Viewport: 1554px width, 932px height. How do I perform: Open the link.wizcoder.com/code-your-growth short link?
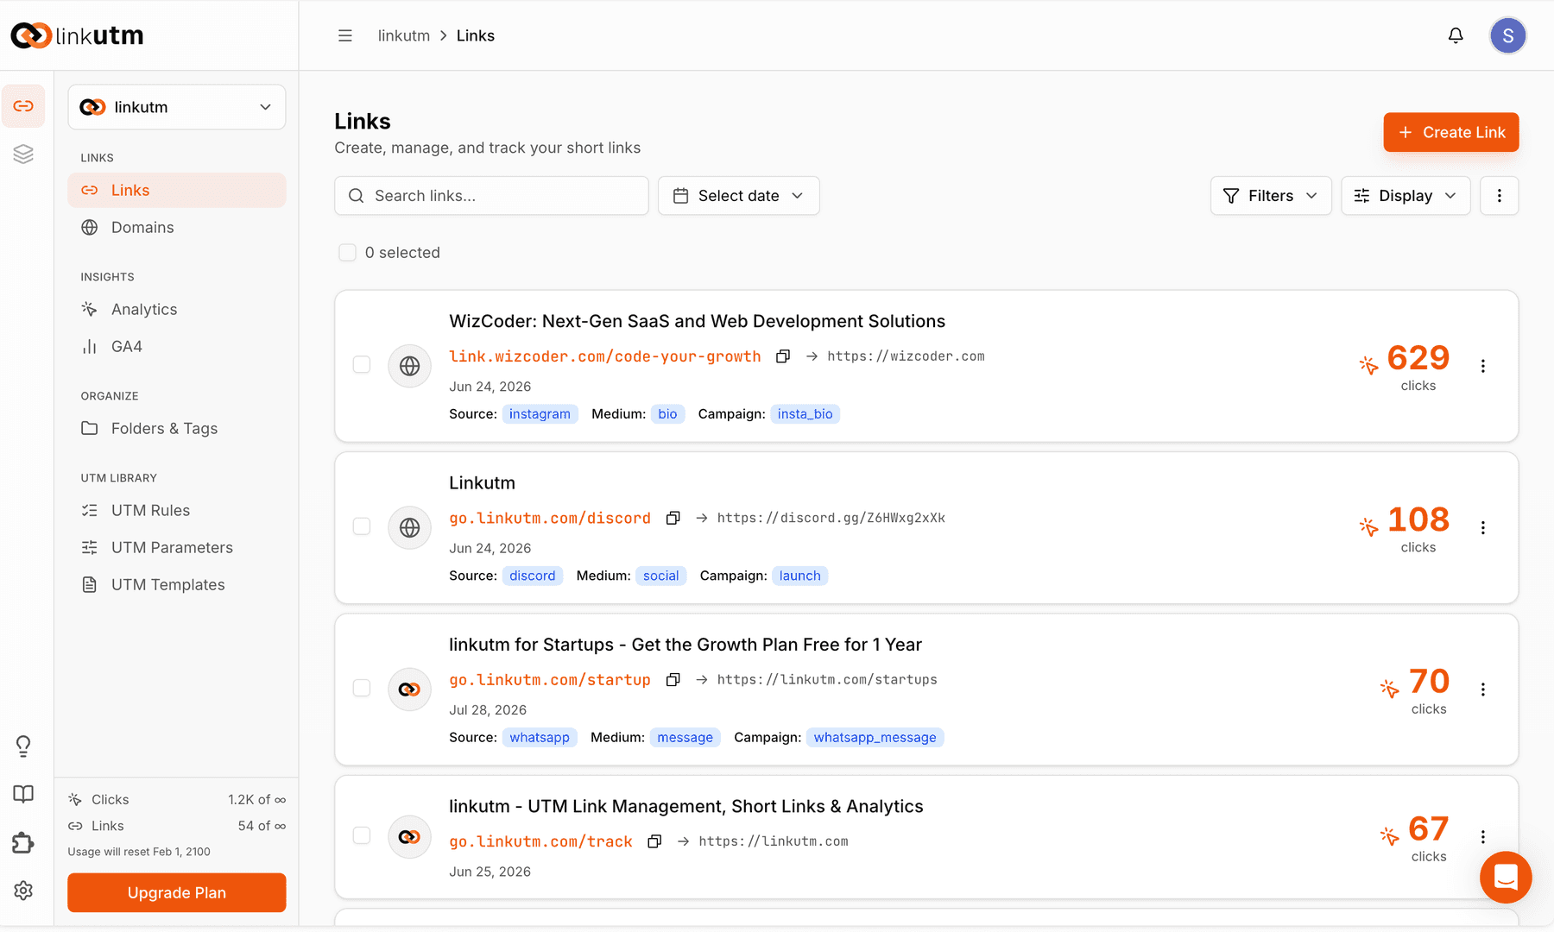(605, 356)
